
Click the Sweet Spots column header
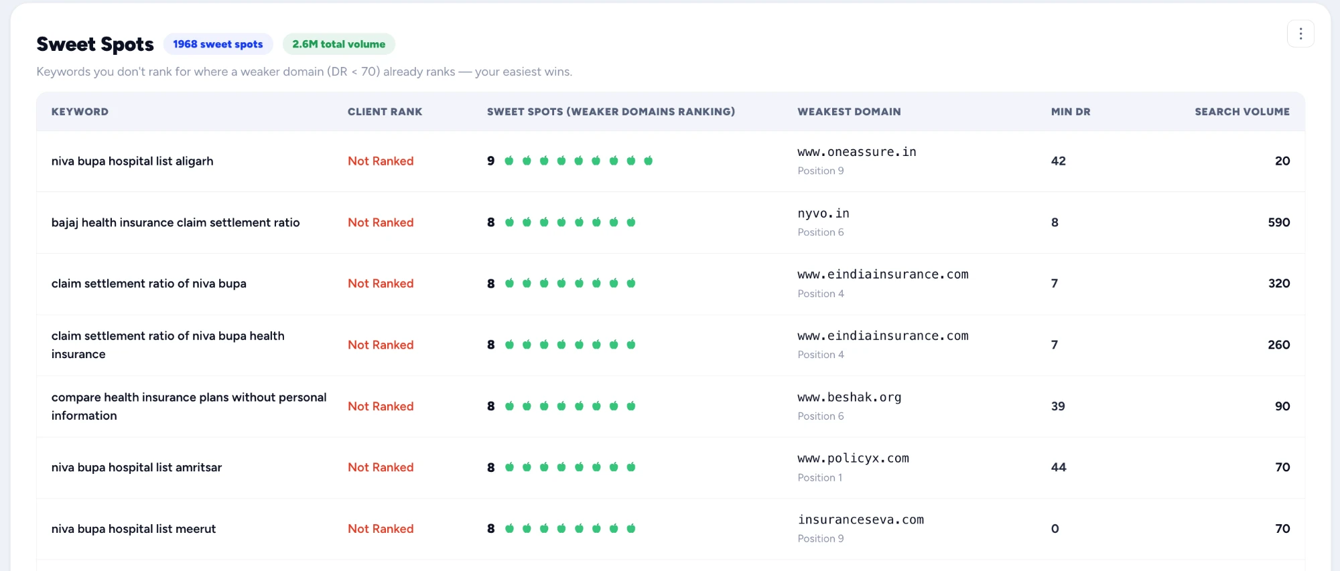click(611, 112)
